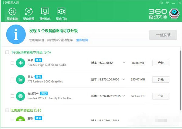Screen dimensions: 182x129
Task: Click the blue info circle icon
Action: pos(16,35)
